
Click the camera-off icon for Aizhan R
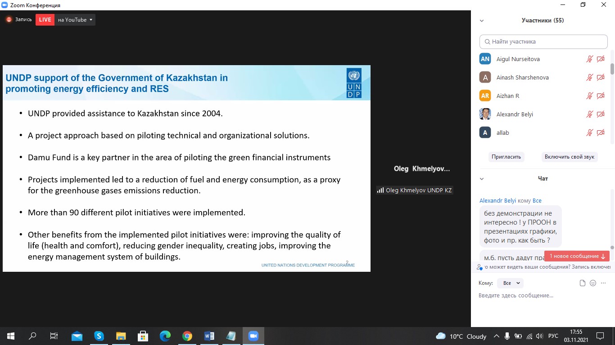tap(601, 96)
